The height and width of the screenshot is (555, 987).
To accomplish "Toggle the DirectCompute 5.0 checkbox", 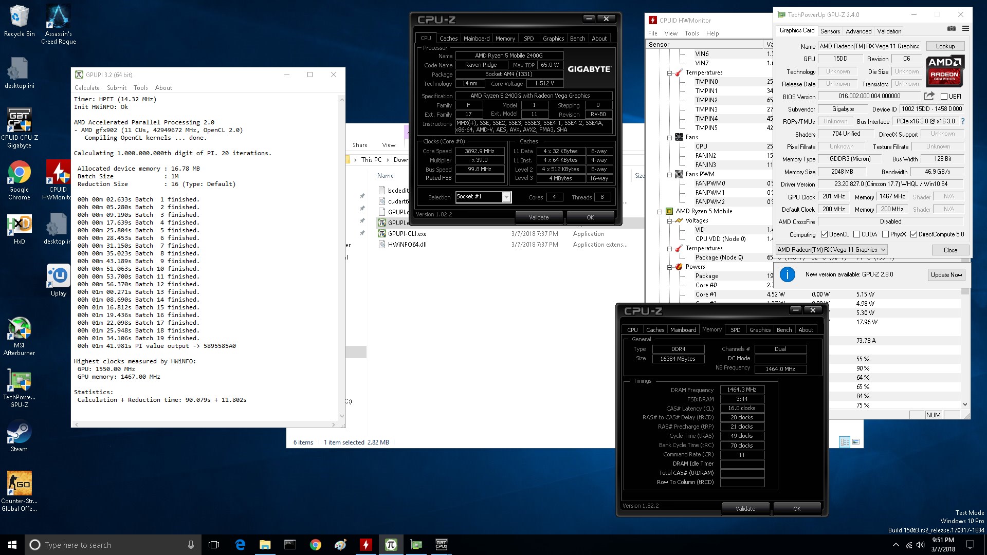I will 913,234.
